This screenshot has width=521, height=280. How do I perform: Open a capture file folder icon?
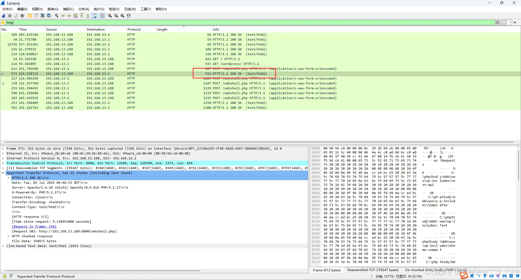pyautogui.click(x=30, y=16)
